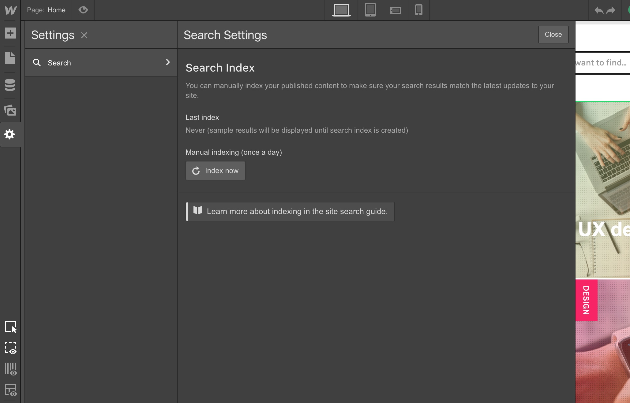
Task: Open the Add elements panel
Action: click(10, 33)
